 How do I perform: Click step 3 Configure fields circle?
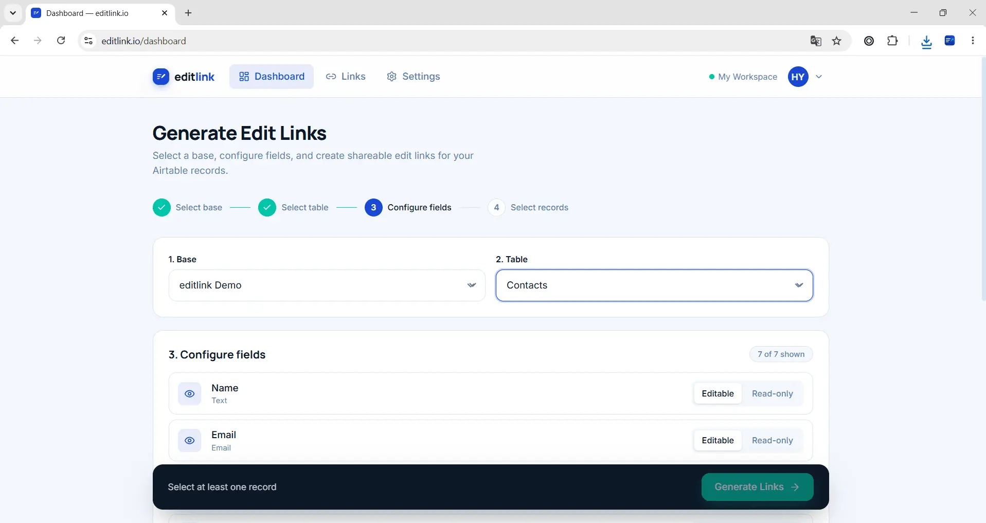373,208
